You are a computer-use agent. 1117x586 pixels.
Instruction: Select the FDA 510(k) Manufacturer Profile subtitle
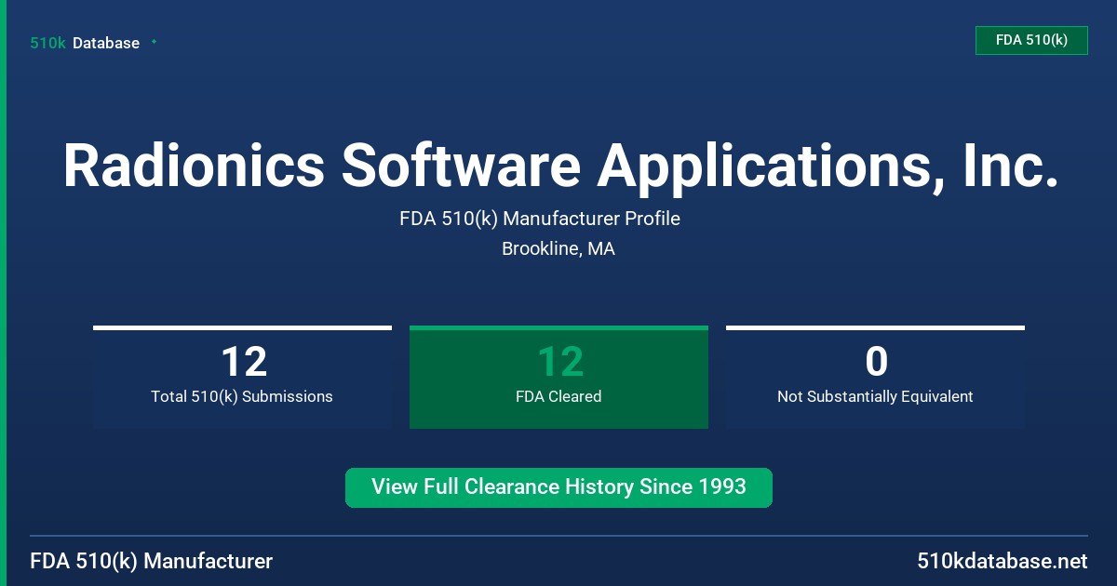pos(540,219)
